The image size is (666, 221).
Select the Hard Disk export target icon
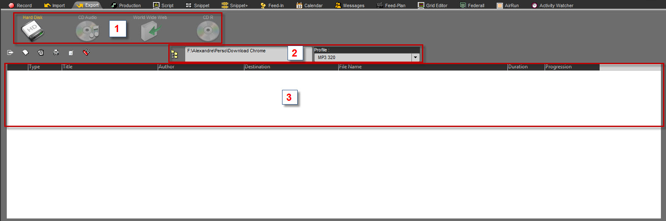click(x=33, y=31)
